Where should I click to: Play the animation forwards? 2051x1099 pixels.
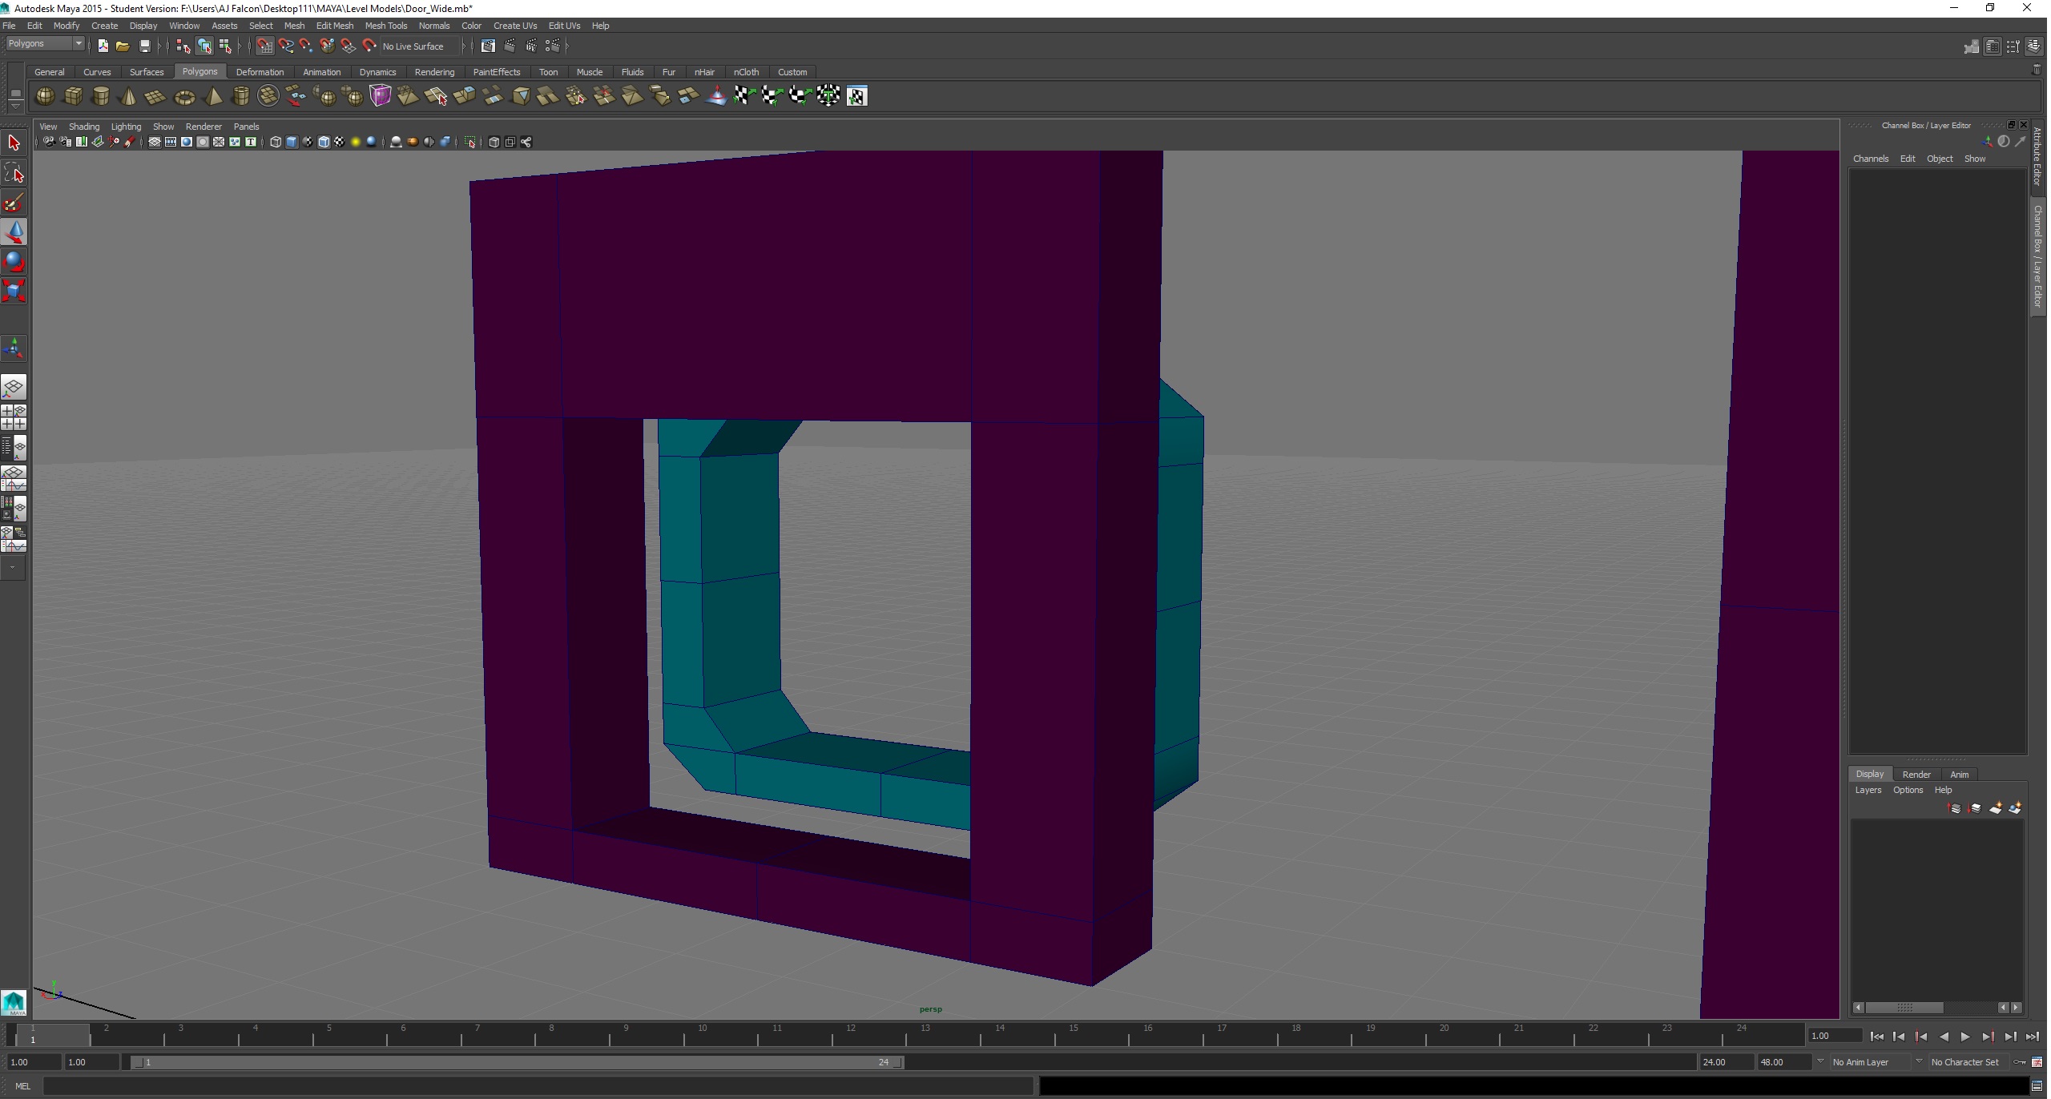[1965, 1037]
